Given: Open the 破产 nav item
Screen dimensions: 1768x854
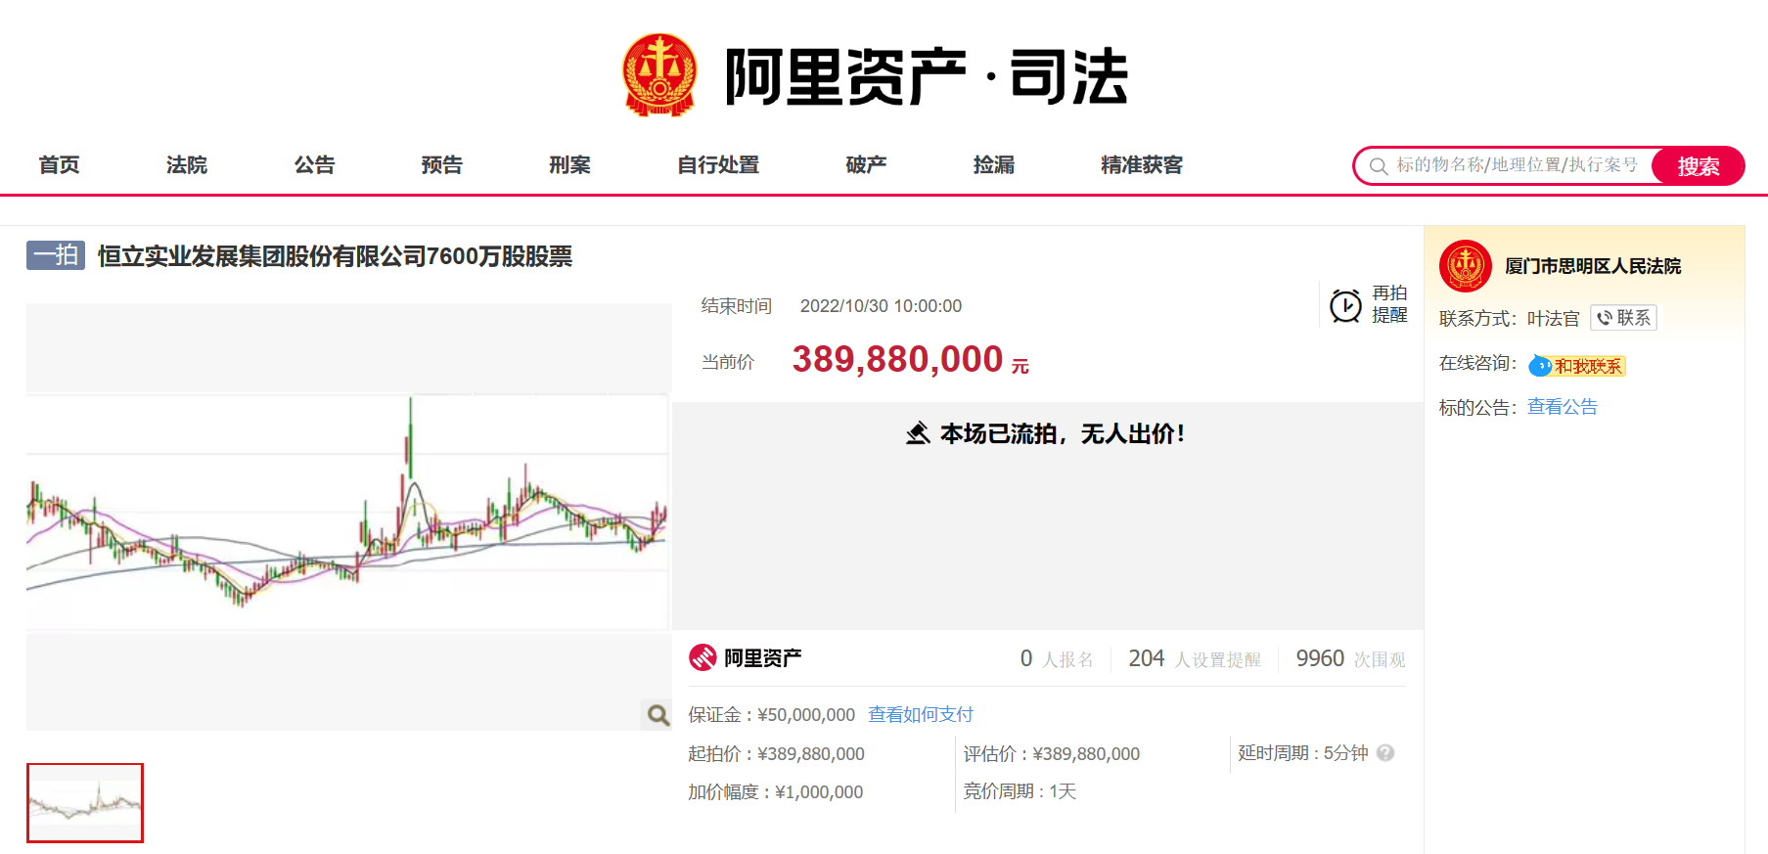Looking at the screenshot, I should click(866, 164).
